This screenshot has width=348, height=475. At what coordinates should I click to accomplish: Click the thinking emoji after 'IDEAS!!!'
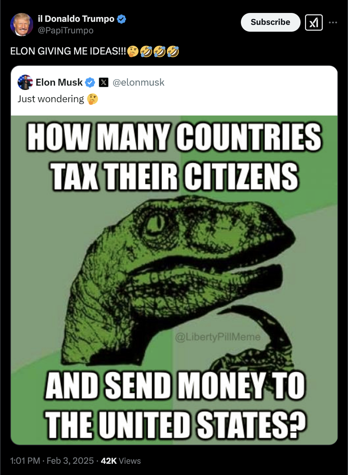(x=133, y=51)
